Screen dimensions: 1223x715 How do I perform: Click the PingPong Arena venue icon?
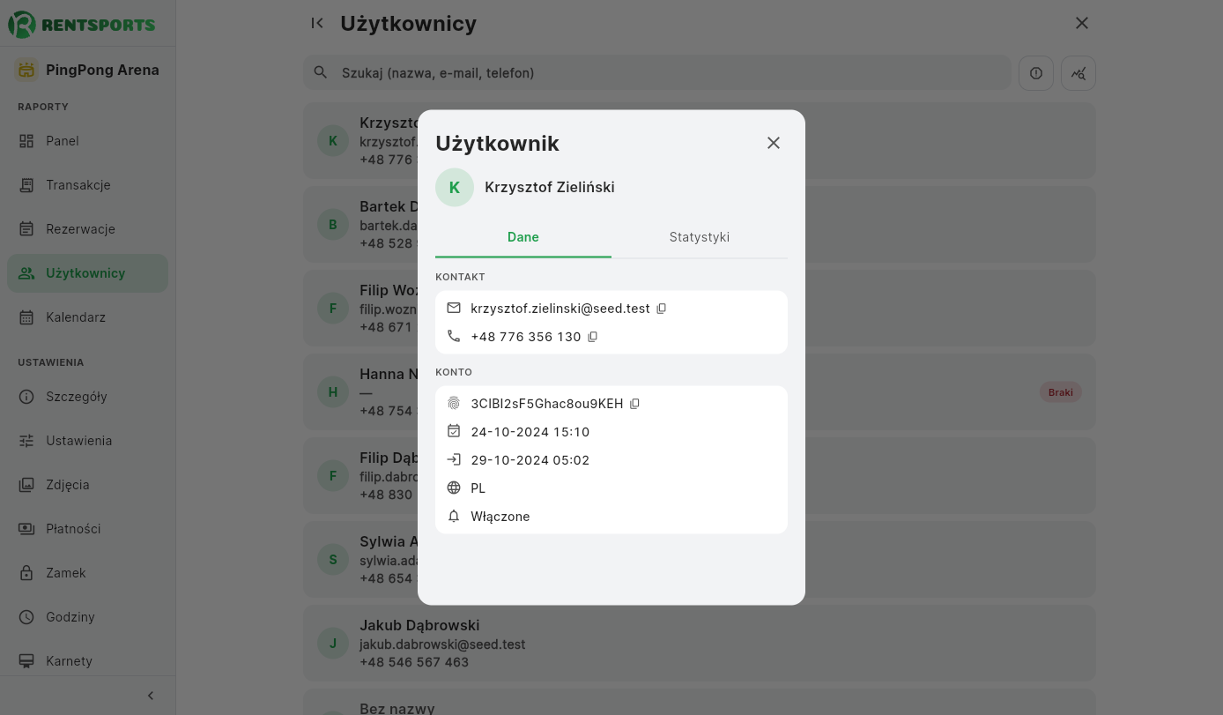point(26,70)
